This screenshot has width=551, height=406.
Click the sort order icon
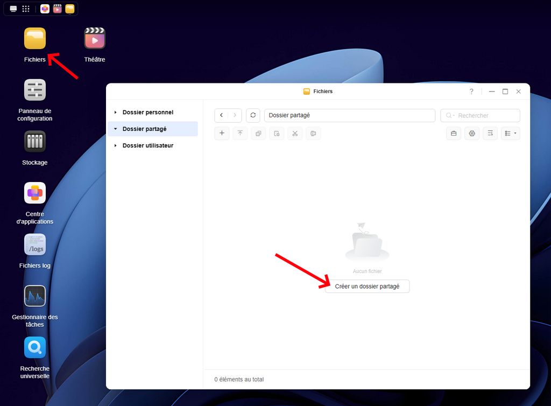pyautogui.click(x=490, y=133)
